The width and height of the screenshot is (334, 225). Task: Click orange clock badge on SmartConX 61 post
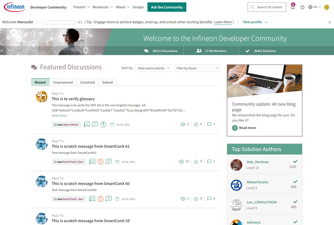(x=101, y=161)
